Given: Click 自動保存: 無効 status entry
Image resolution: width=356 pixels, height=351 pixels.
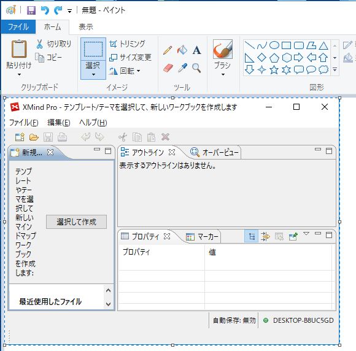Looking at the screenshot, I should click(x=234, y=320).
